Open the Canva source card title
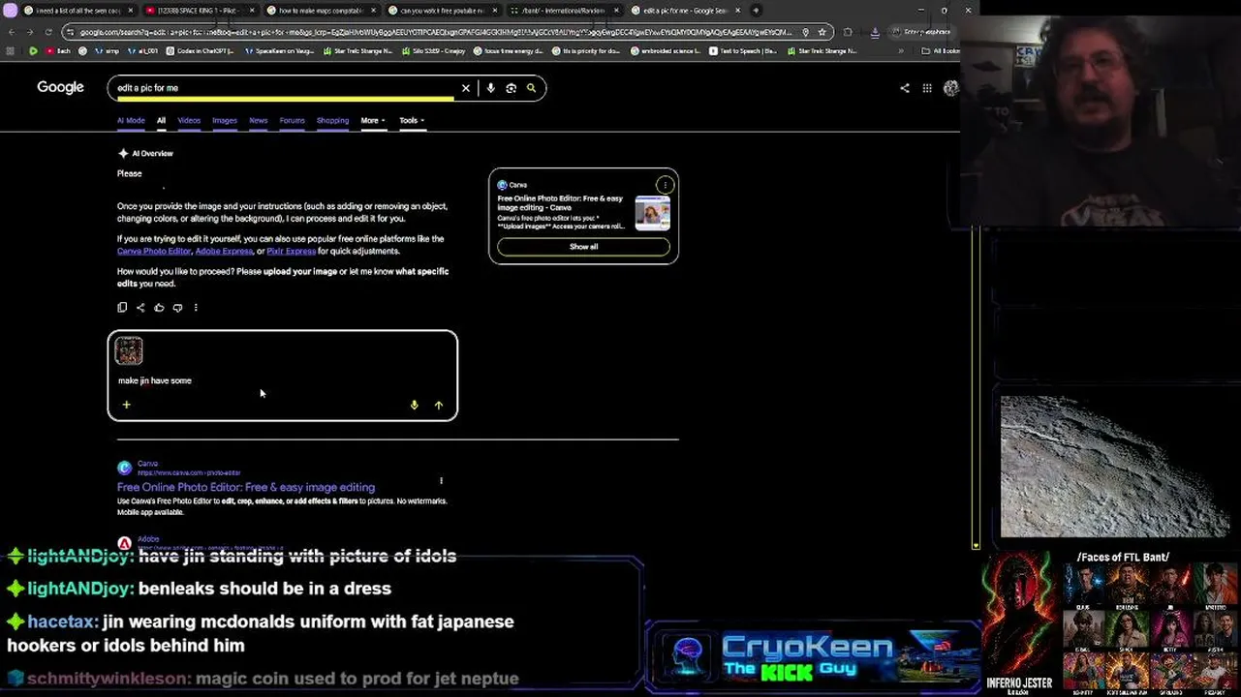The height and width of the screenshot is (697, 1241). [x=560, y=202]
